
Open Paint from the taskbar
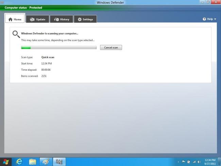[46, 162]
